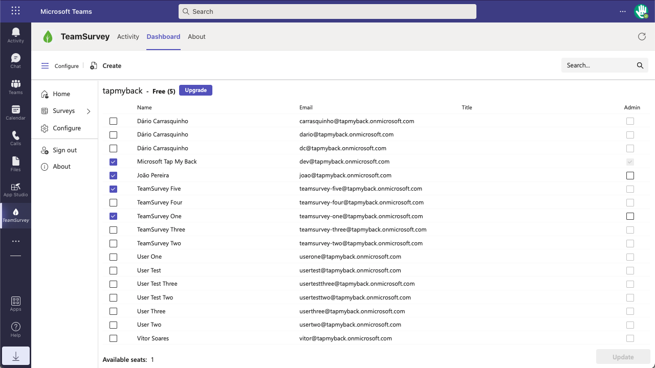655x368 pixels.
Task: Open the Activity bell in Teams sidebar
Action: pyautogui.click(x=15, y=35)
